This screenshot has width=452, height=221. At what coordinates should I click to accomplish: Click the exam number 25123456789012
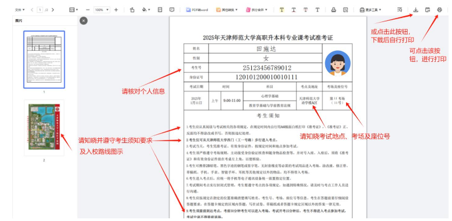[267, 68]
